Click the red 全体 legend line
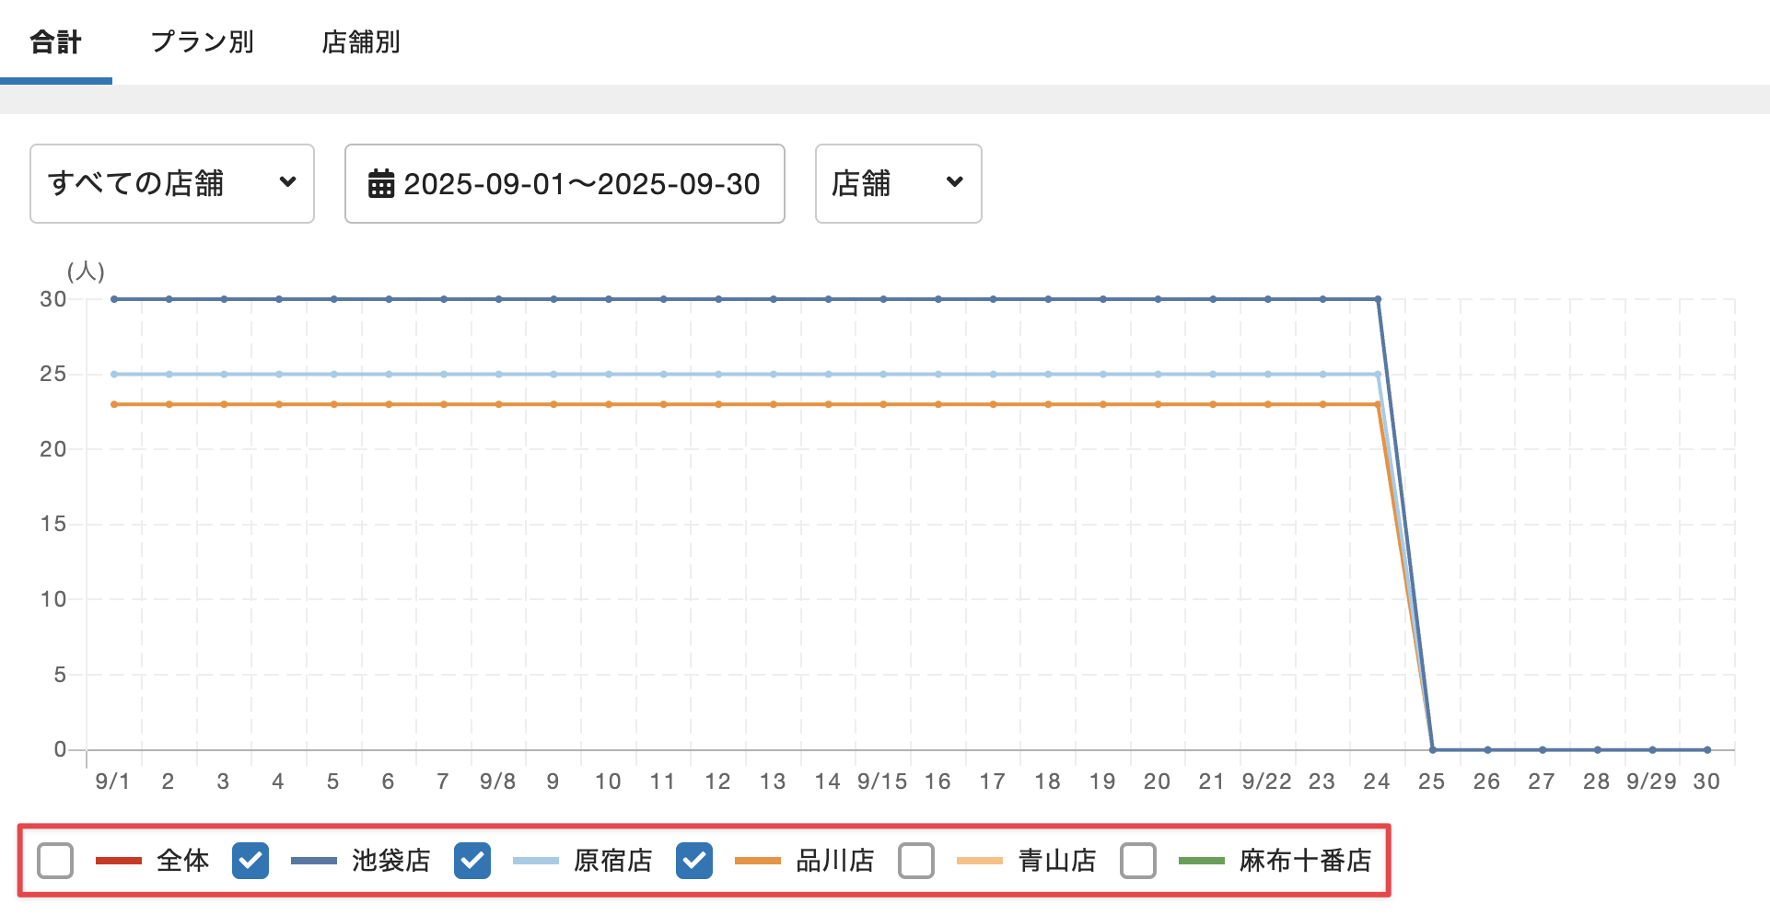The width and height of the screenshot is (1770, 915). [119, 861]
